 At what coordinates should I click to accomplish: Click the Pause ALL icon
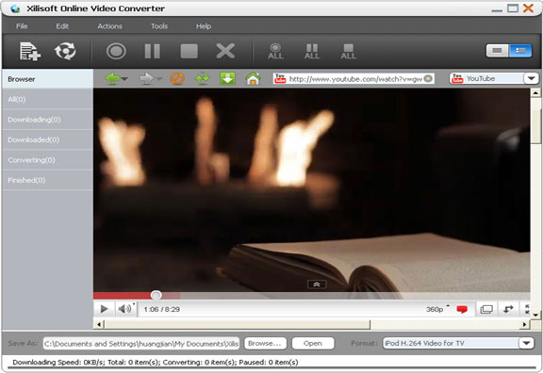click(312, 51)
